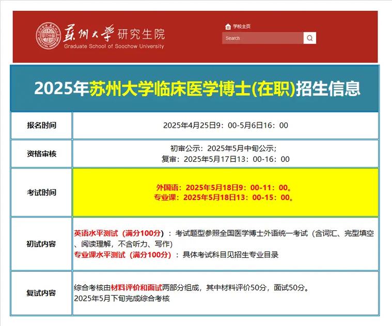Click '专业课：2025年5月18日13：00-15：00。' line
Screen dimensions: 392x326
point(224,197)
